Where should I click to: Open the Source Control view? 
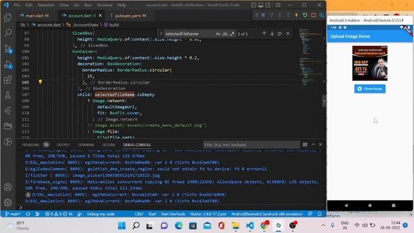coord(8,49)
